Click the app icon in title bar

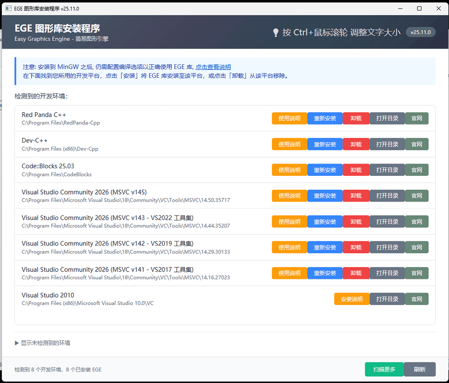tap(8, 8)
